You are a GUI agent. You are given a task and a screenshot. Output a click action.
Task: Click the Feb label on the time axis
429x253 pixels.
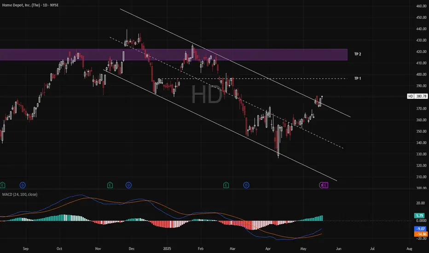pos(201,248)
